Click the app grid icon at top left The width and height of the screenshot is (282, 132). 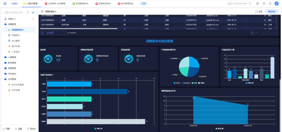point(5,4)
